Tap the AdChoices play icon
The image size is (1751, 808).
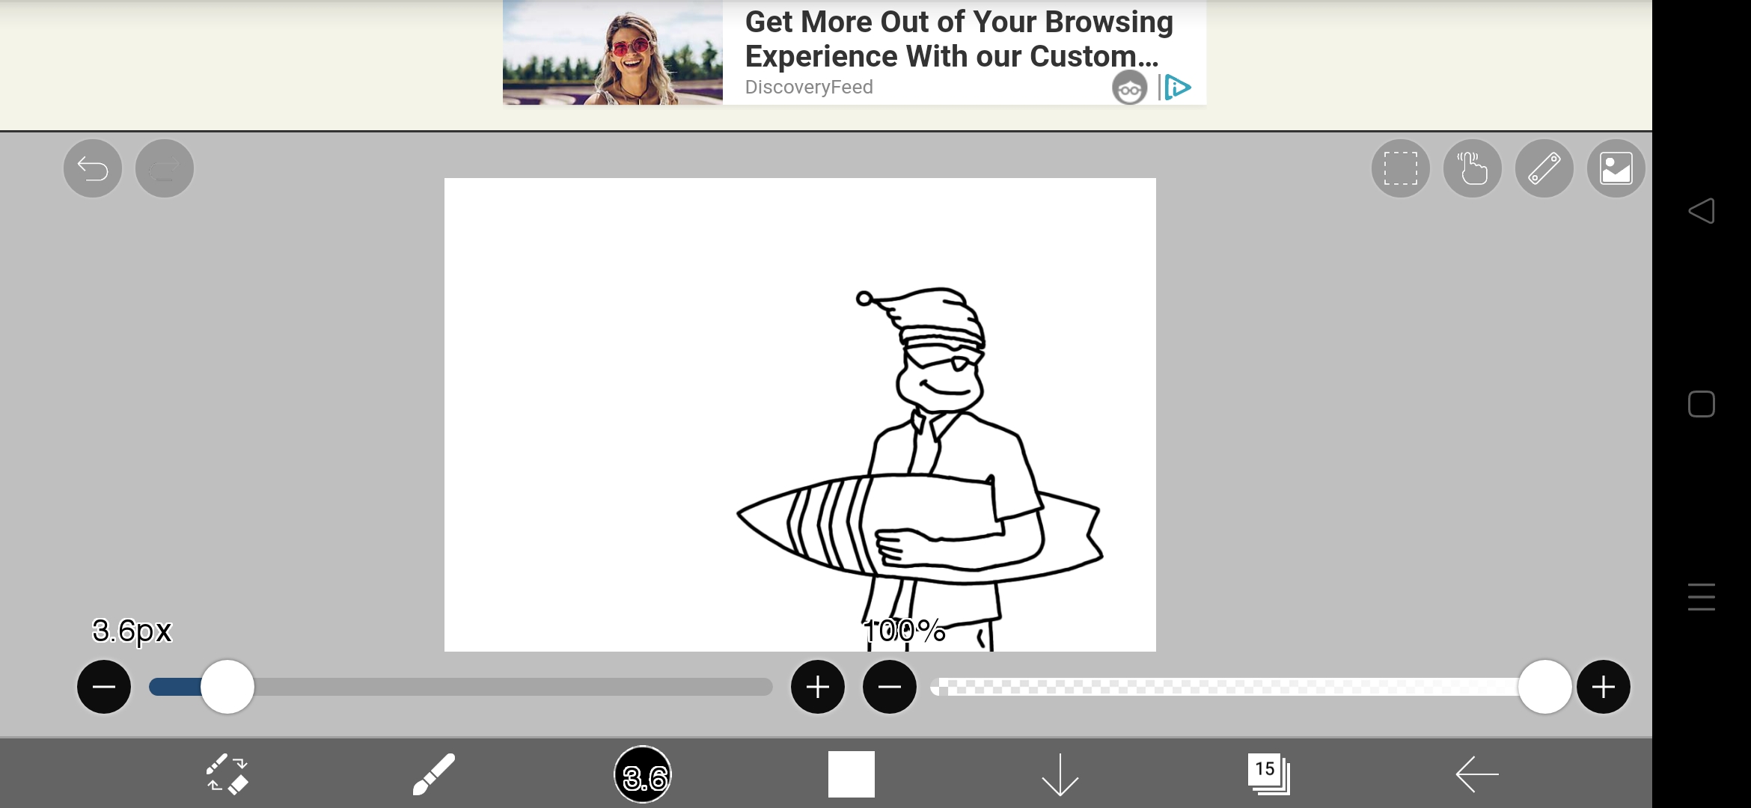coord(1176,88)
